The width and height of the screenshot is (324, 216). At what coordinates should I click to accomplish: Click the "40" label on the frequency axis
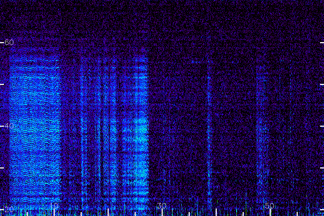pos(9,126)
